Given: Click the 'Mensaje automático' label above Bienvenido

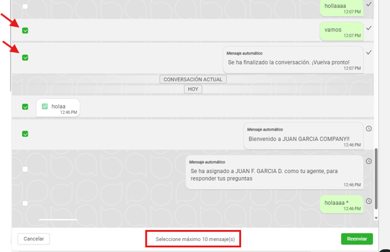Looking at the screenshot, I should pyautogui.click(x=265, y=129).
